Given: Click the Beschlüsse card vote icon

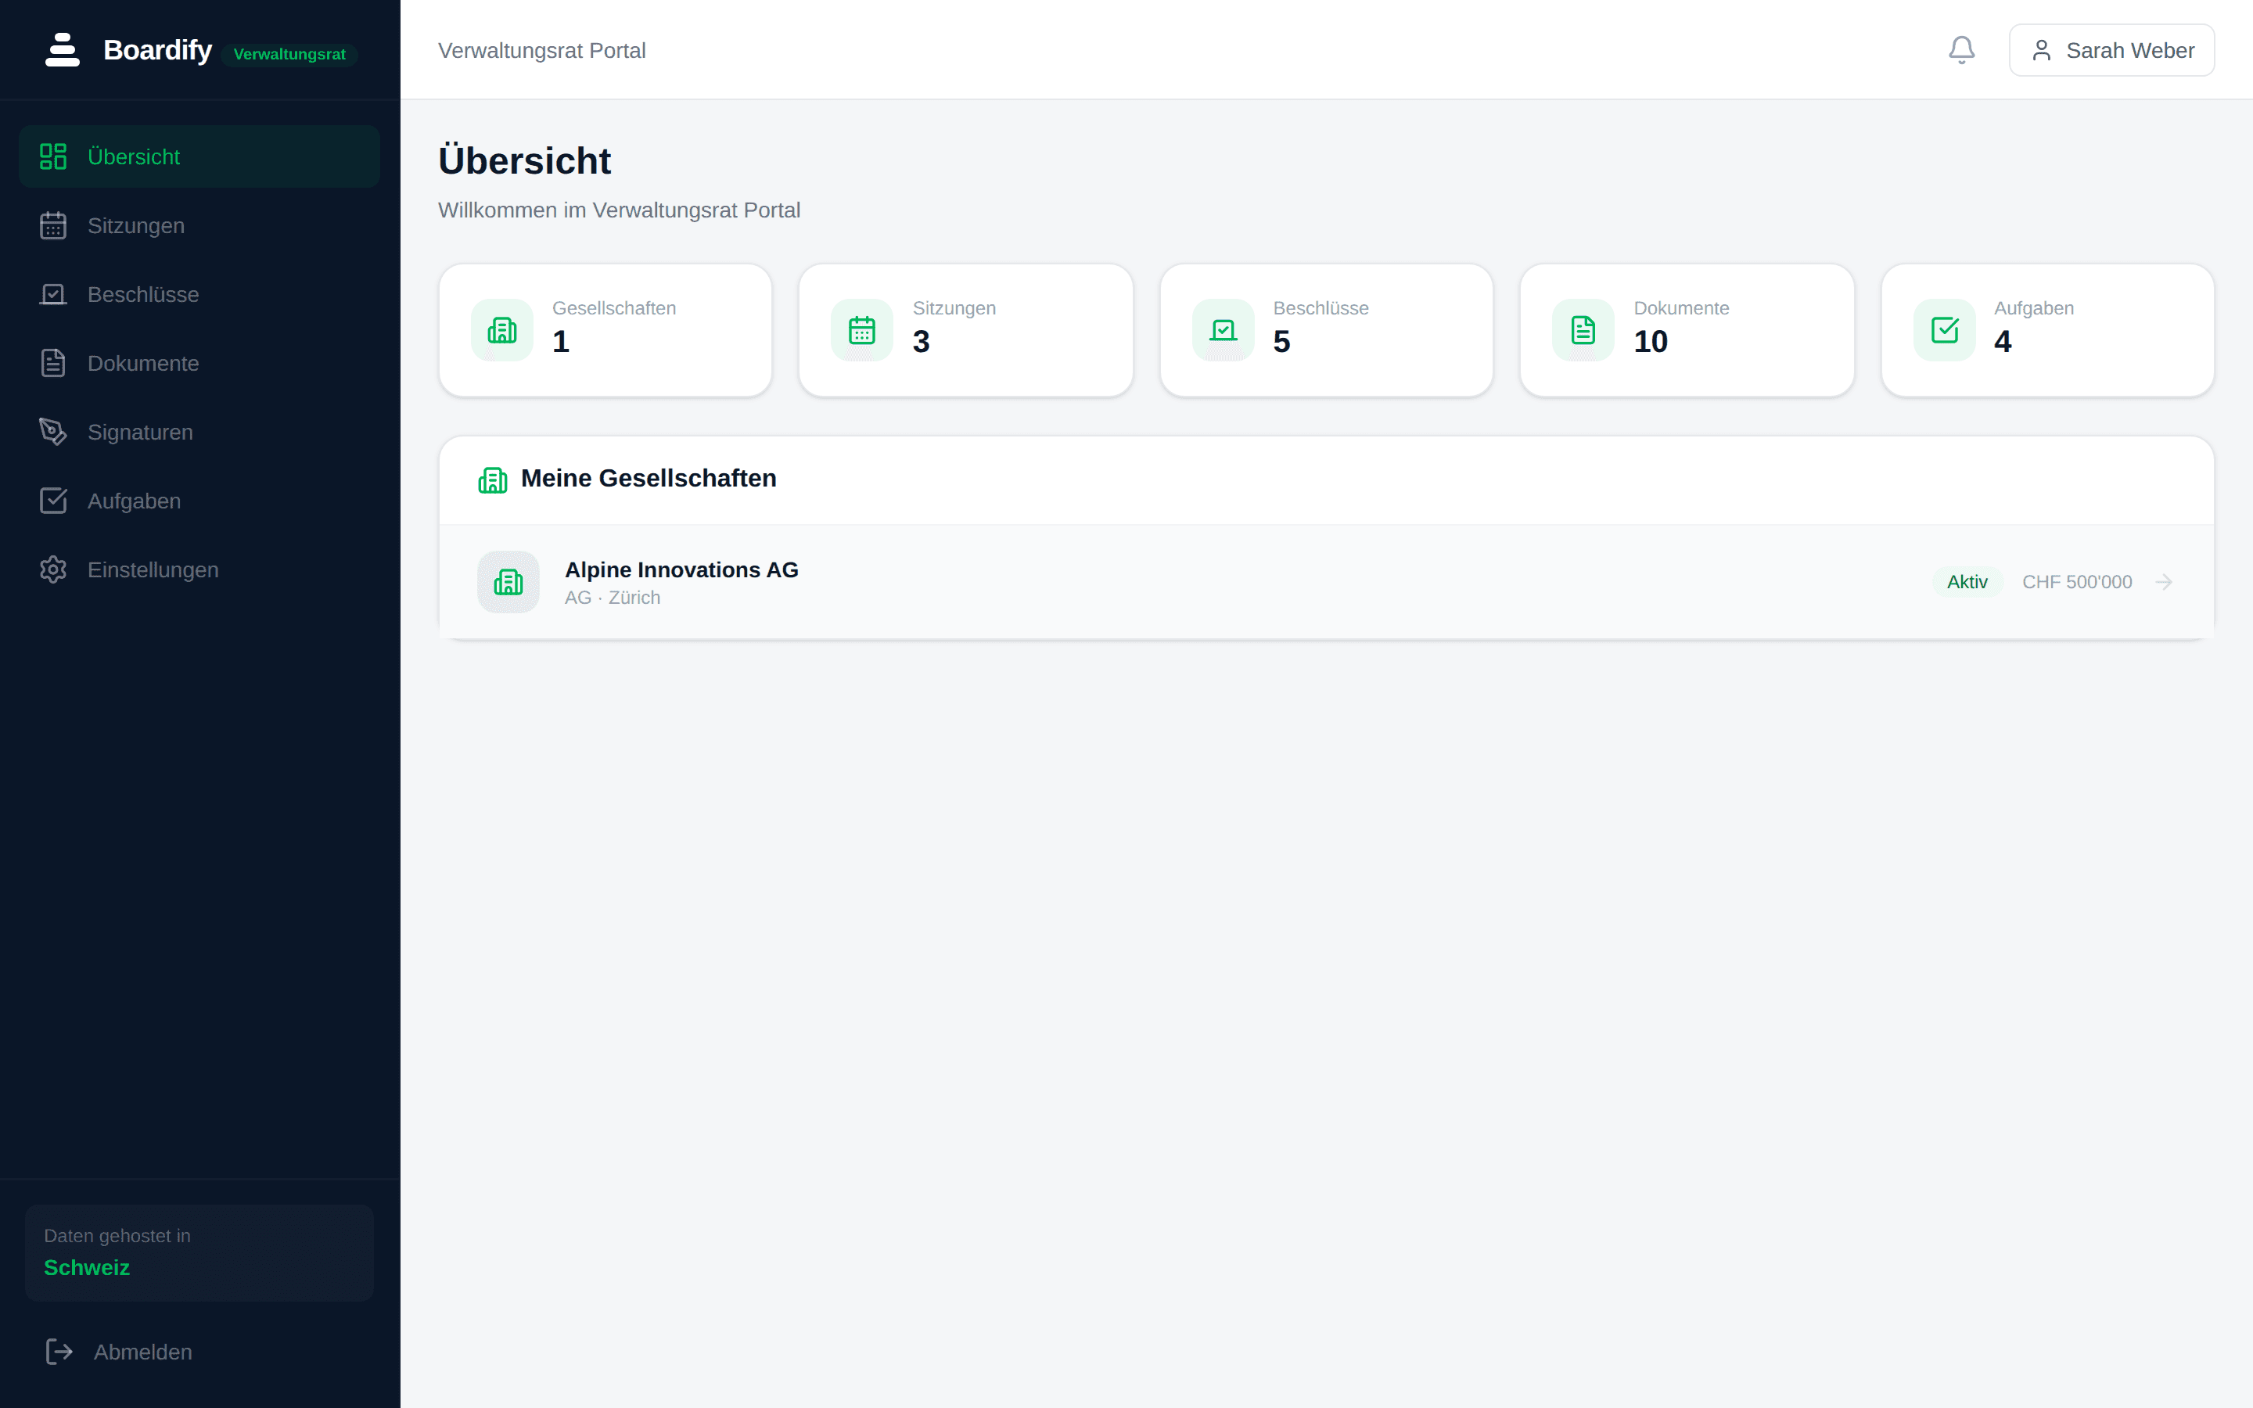Looking at the screenshot, I should 1224,329.
